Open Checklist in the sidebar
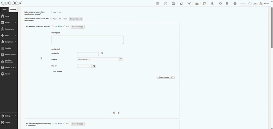This screenshot has width=273, height=129. point(9,48)
